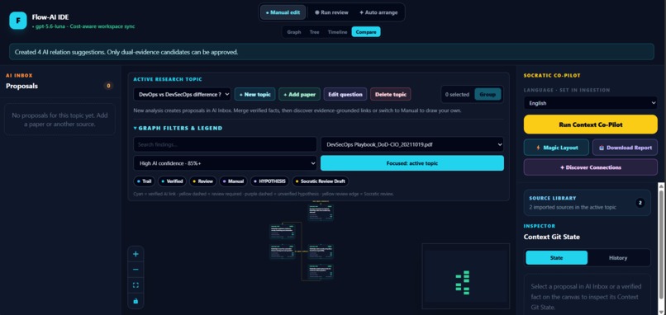666x315 pixels.
Task: Toggle the Trail legend filter
Action: (145, 181)
